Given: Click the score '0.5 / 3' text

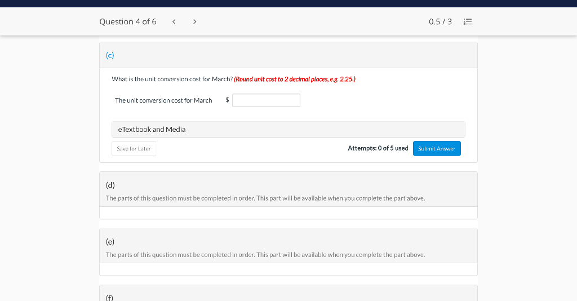Looking at the screenshot, I should [440, 22].
